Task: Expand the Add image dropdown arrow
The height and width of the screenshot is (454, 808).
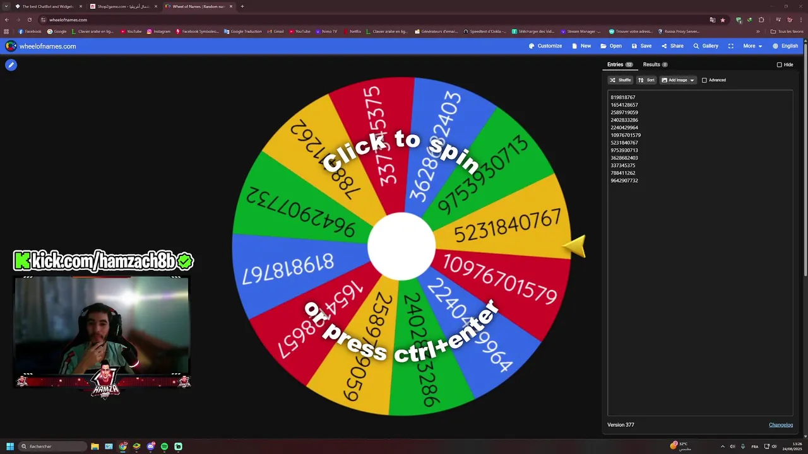Action: coord(692,80)
